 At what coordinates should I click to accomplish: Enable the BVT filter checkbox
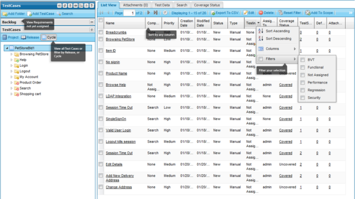click(x=302, y=60)
